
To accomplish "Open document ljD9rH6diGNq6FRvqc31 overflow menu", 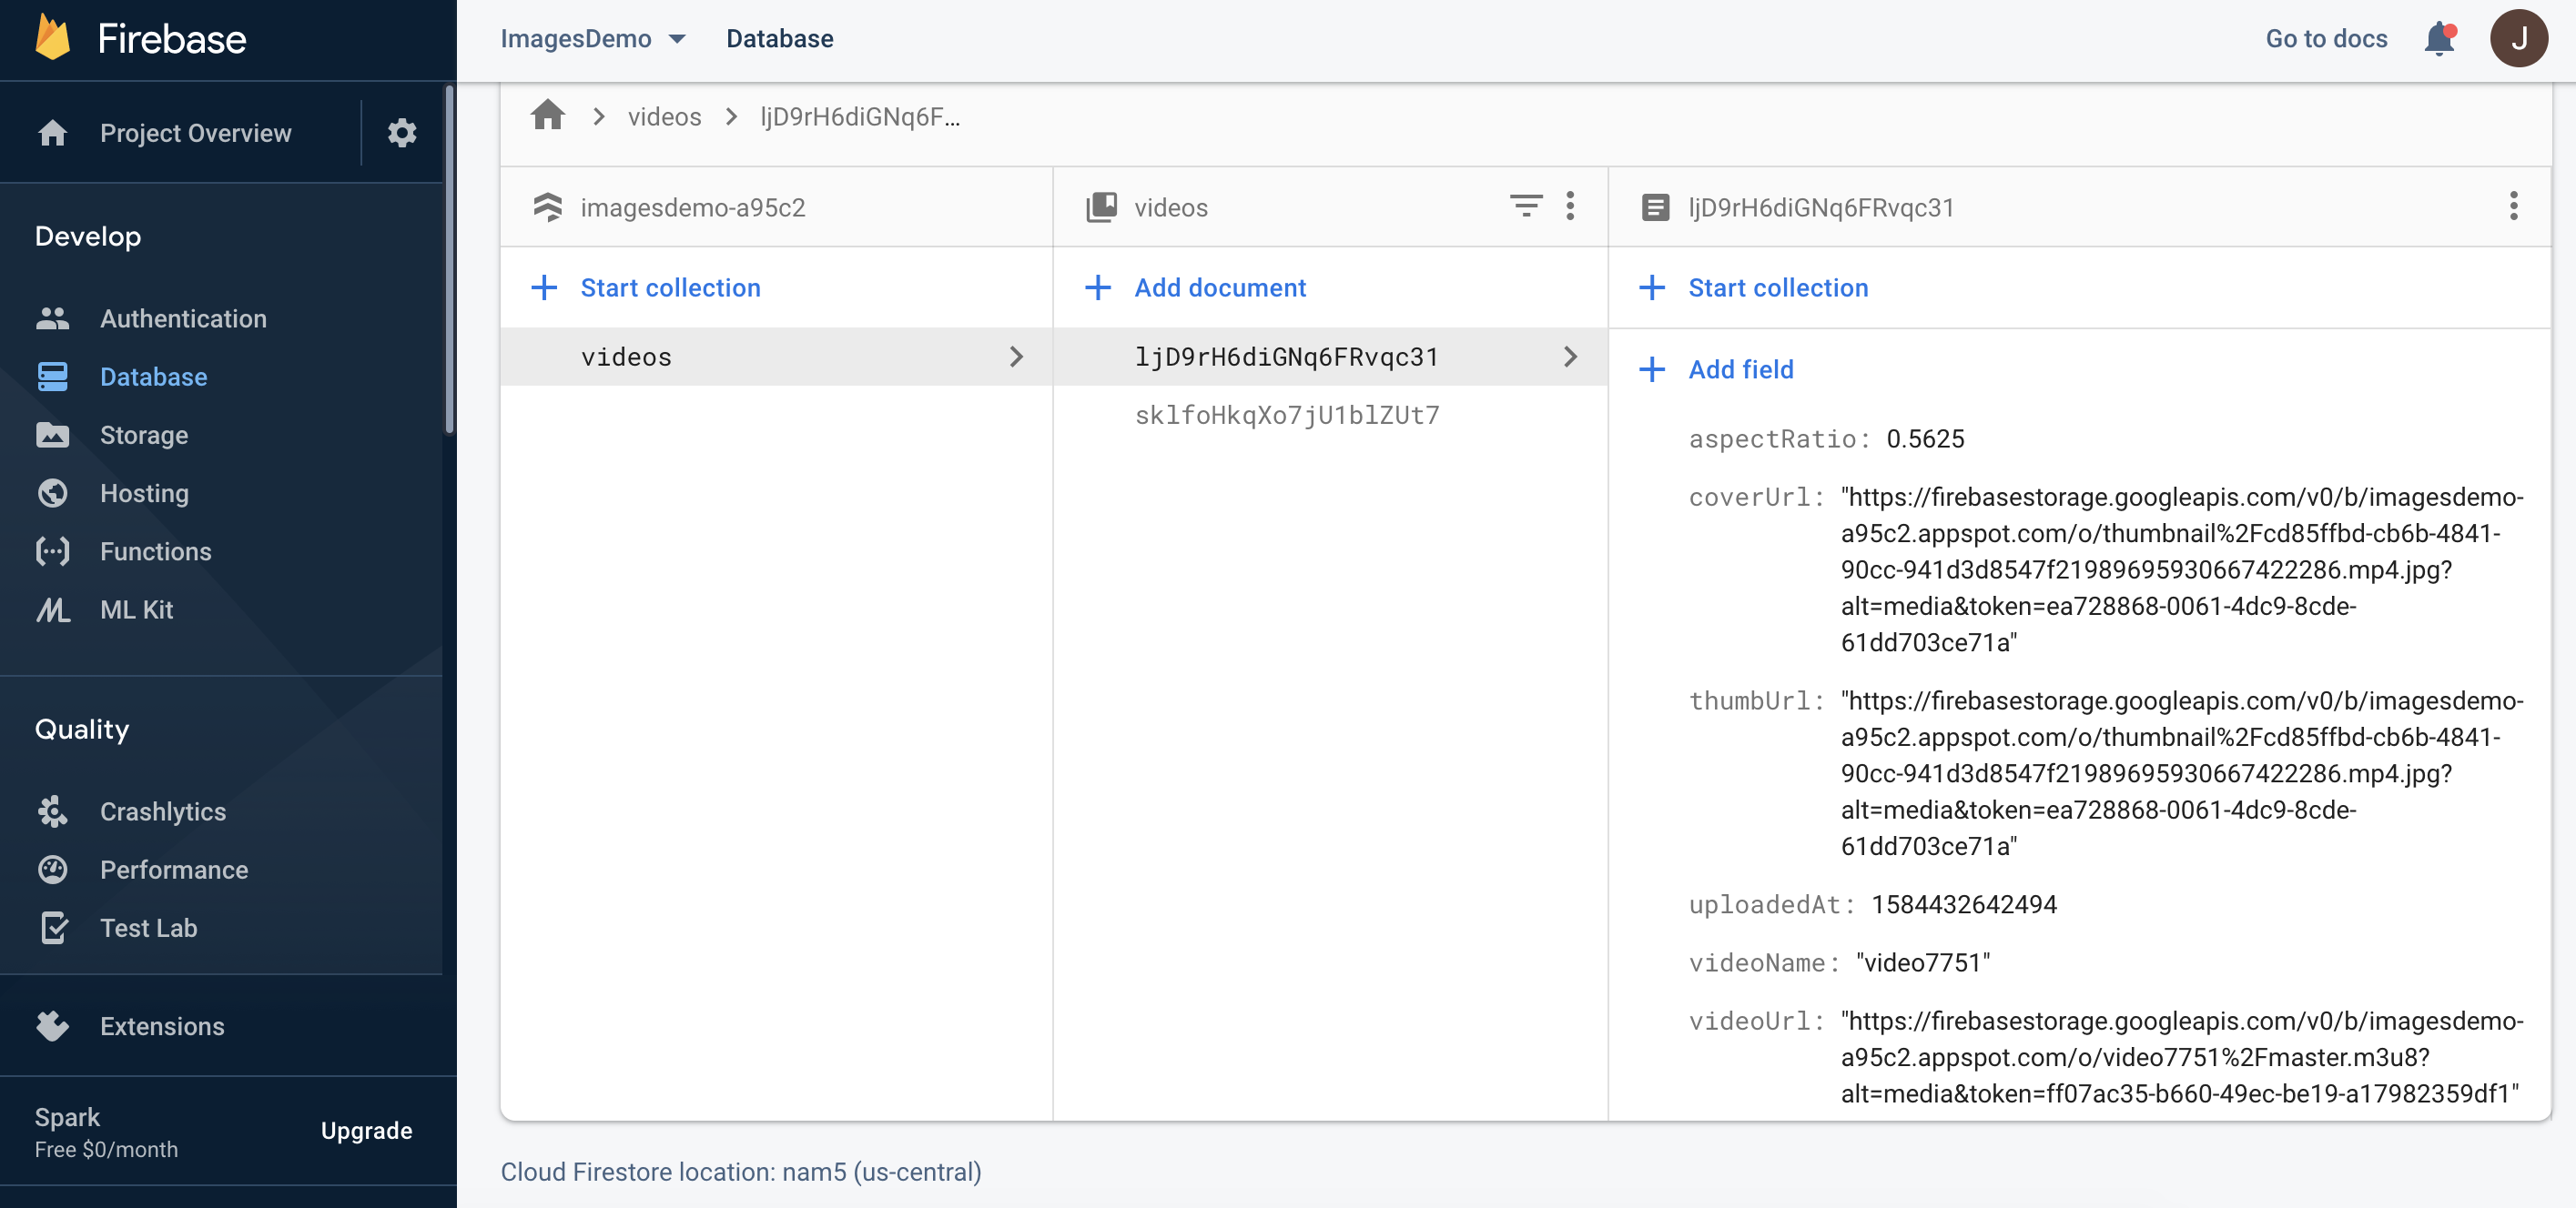I will click(2513, 206).
